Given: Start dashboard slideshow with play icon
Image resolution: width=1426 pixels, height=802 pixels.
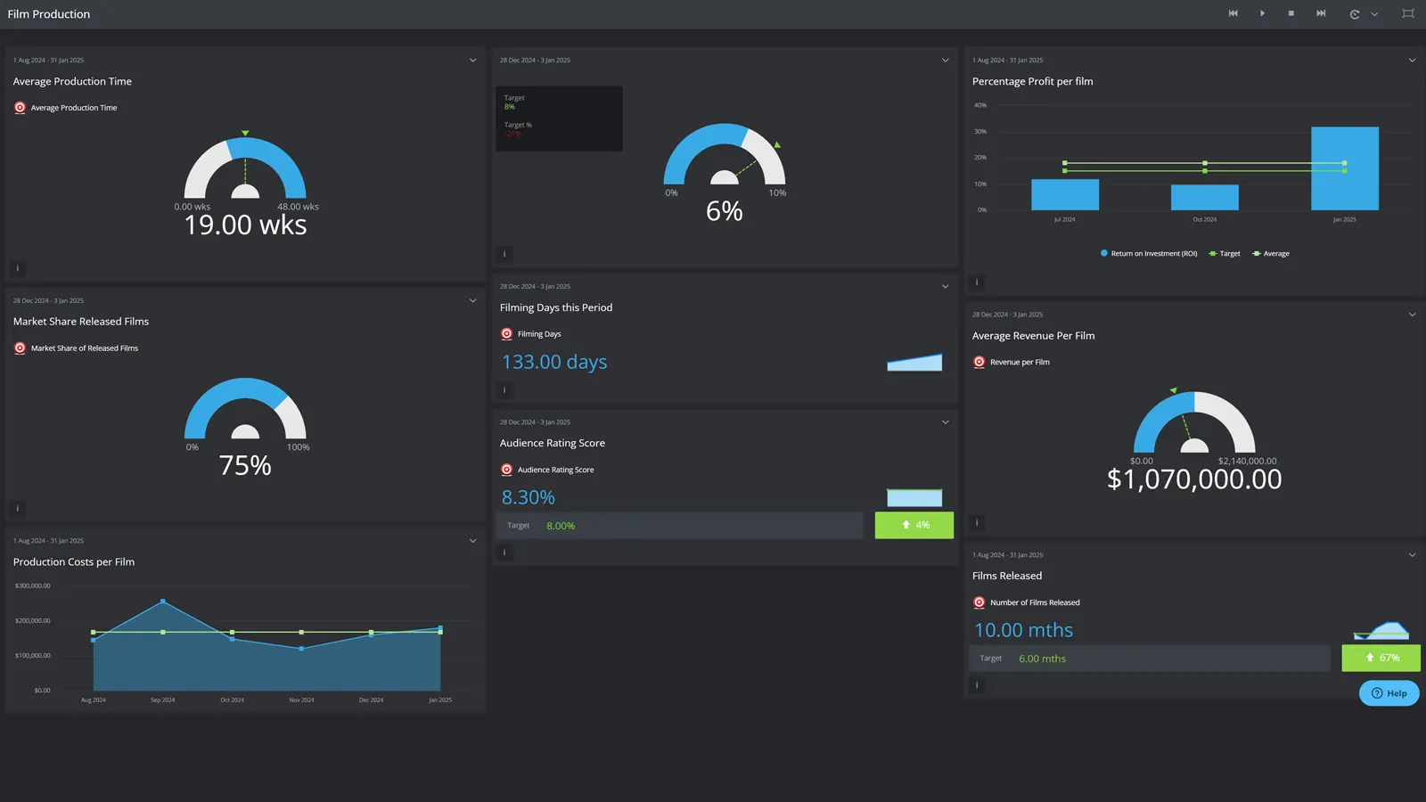Looking at the screenshot, I should (1262, 13).
